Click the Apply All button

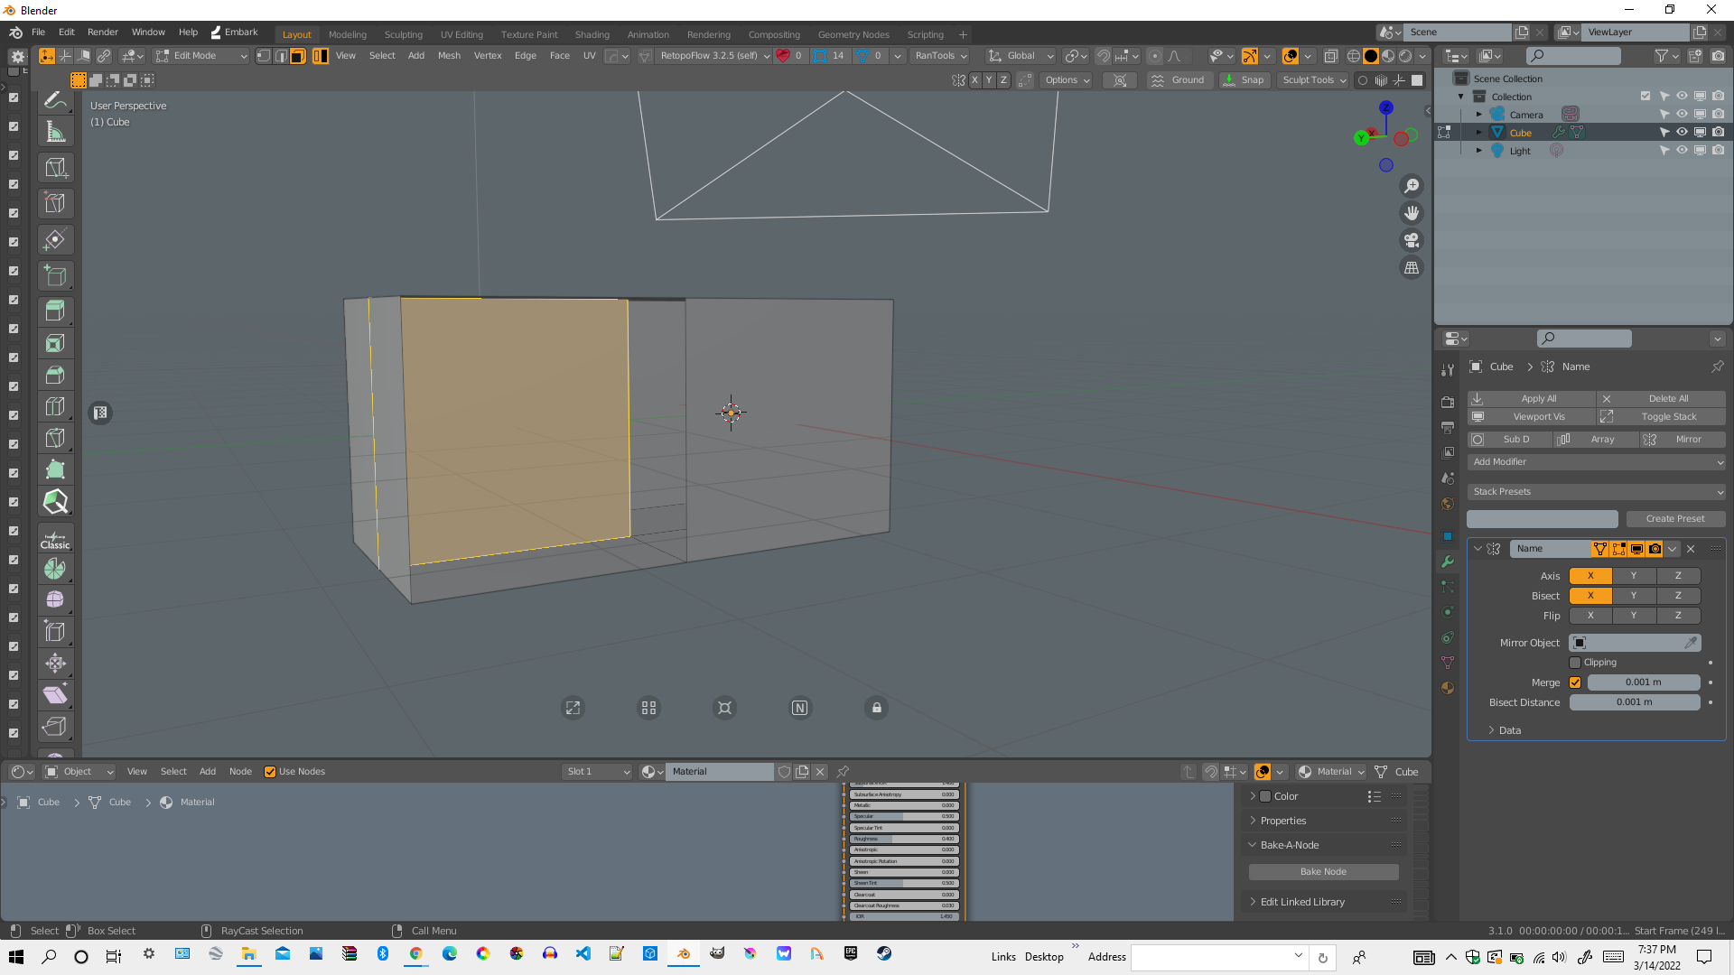(1532, 399)
